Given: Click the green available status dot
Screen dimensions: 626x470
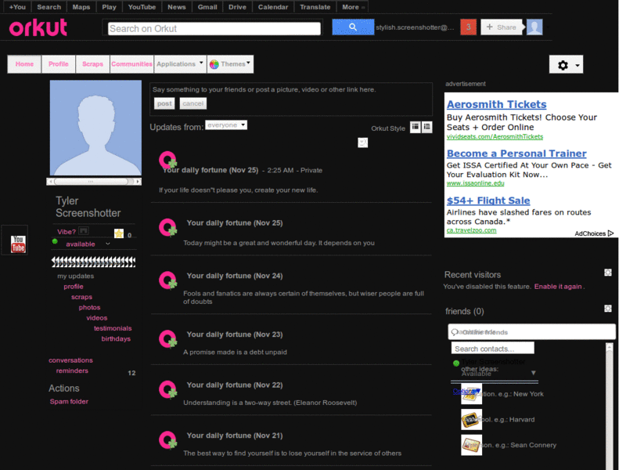Looking at the screenshot, I should 55,241.
